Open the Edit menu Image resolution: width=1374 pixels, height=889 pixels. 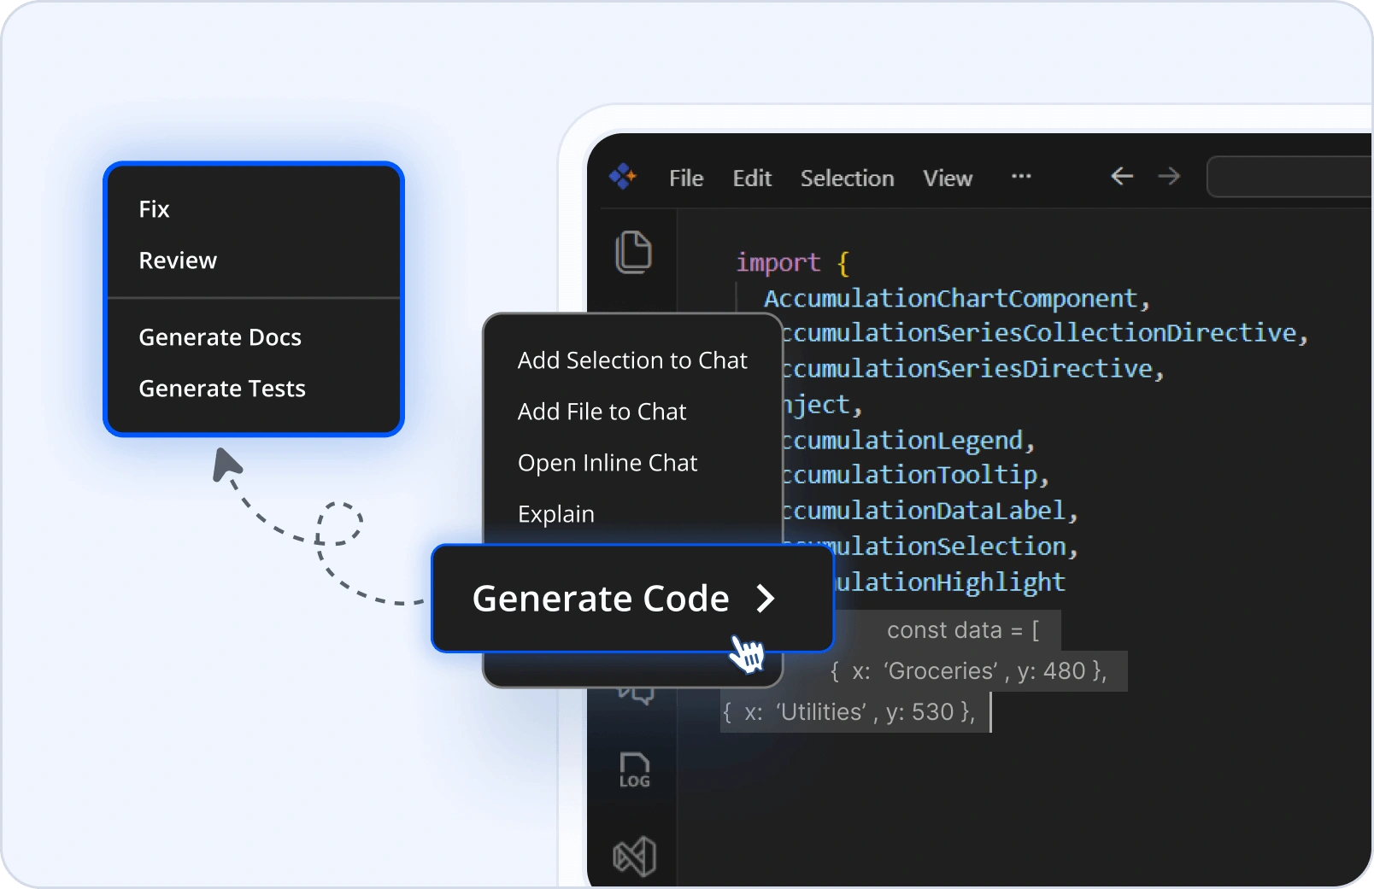tap(751, 178)
